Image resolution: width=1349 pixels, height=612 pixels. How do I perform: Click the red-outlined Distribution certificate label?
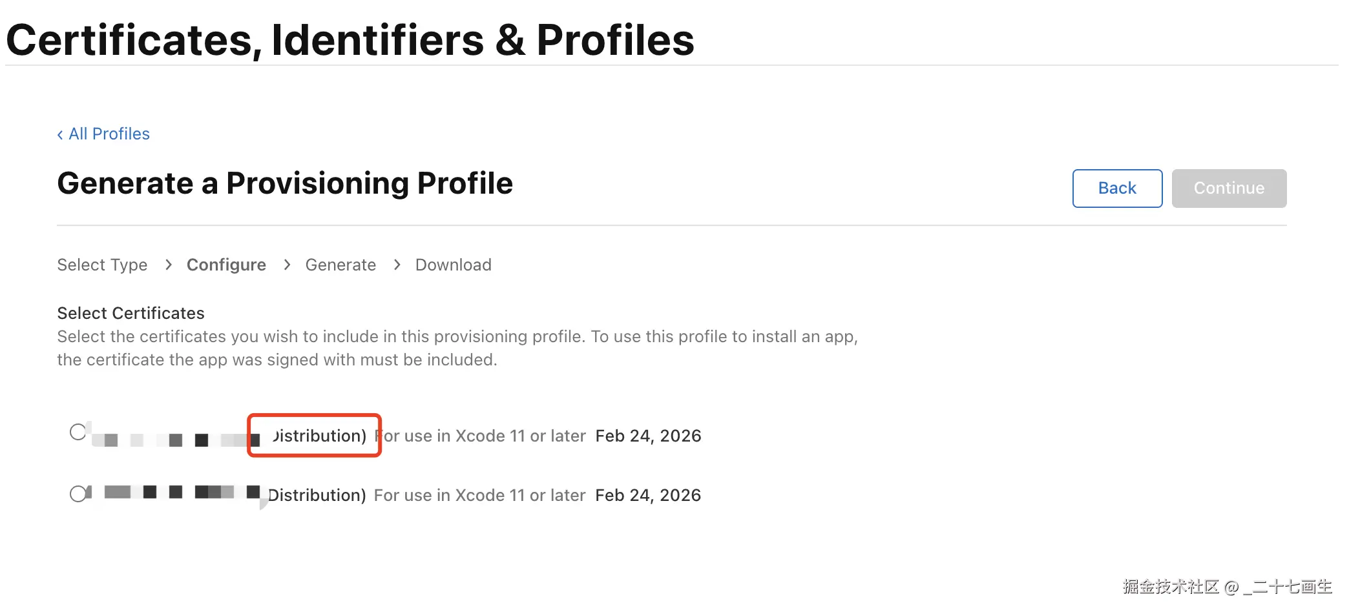pyautogui.click(x=318, y=436)
